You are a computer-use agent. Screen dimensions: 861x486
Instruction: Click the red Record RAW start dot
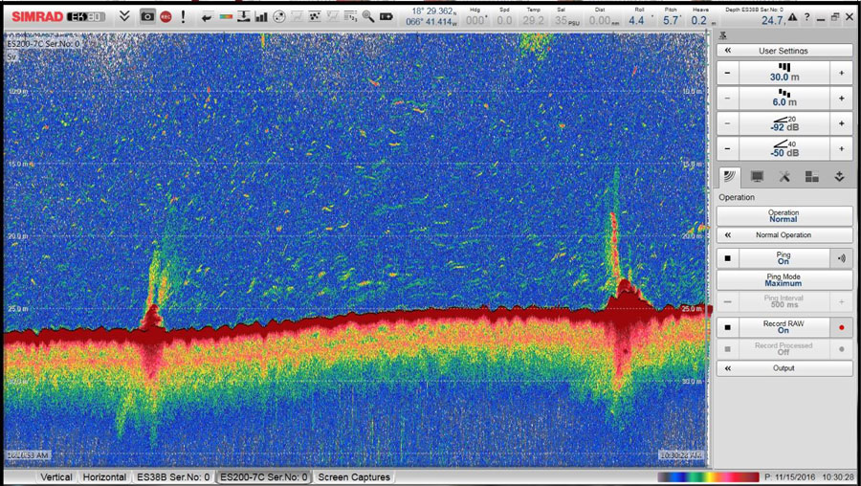[842, 327]
